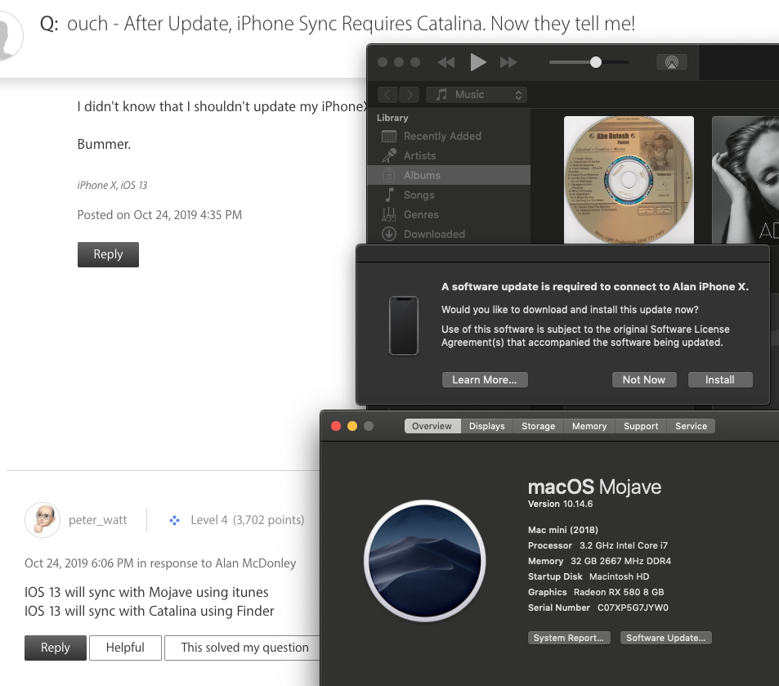Open peter_watt's profile avatar
The width and height of the screenshot is (779, 686).
(43, 519)
